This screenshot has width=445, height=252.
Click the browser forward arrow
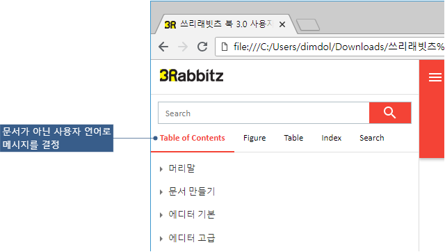[x=183, y=47]
